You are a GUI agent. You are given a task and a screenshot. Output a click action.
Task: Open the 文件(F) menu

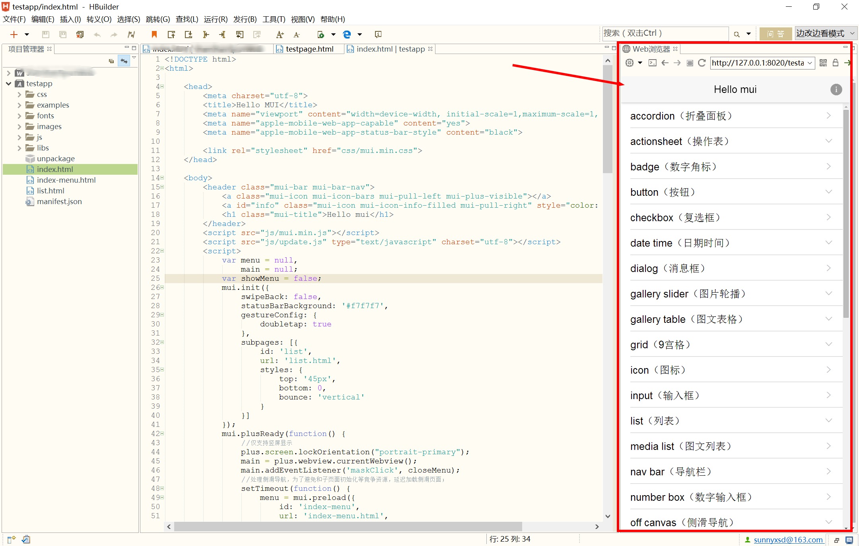click(14, 19)
